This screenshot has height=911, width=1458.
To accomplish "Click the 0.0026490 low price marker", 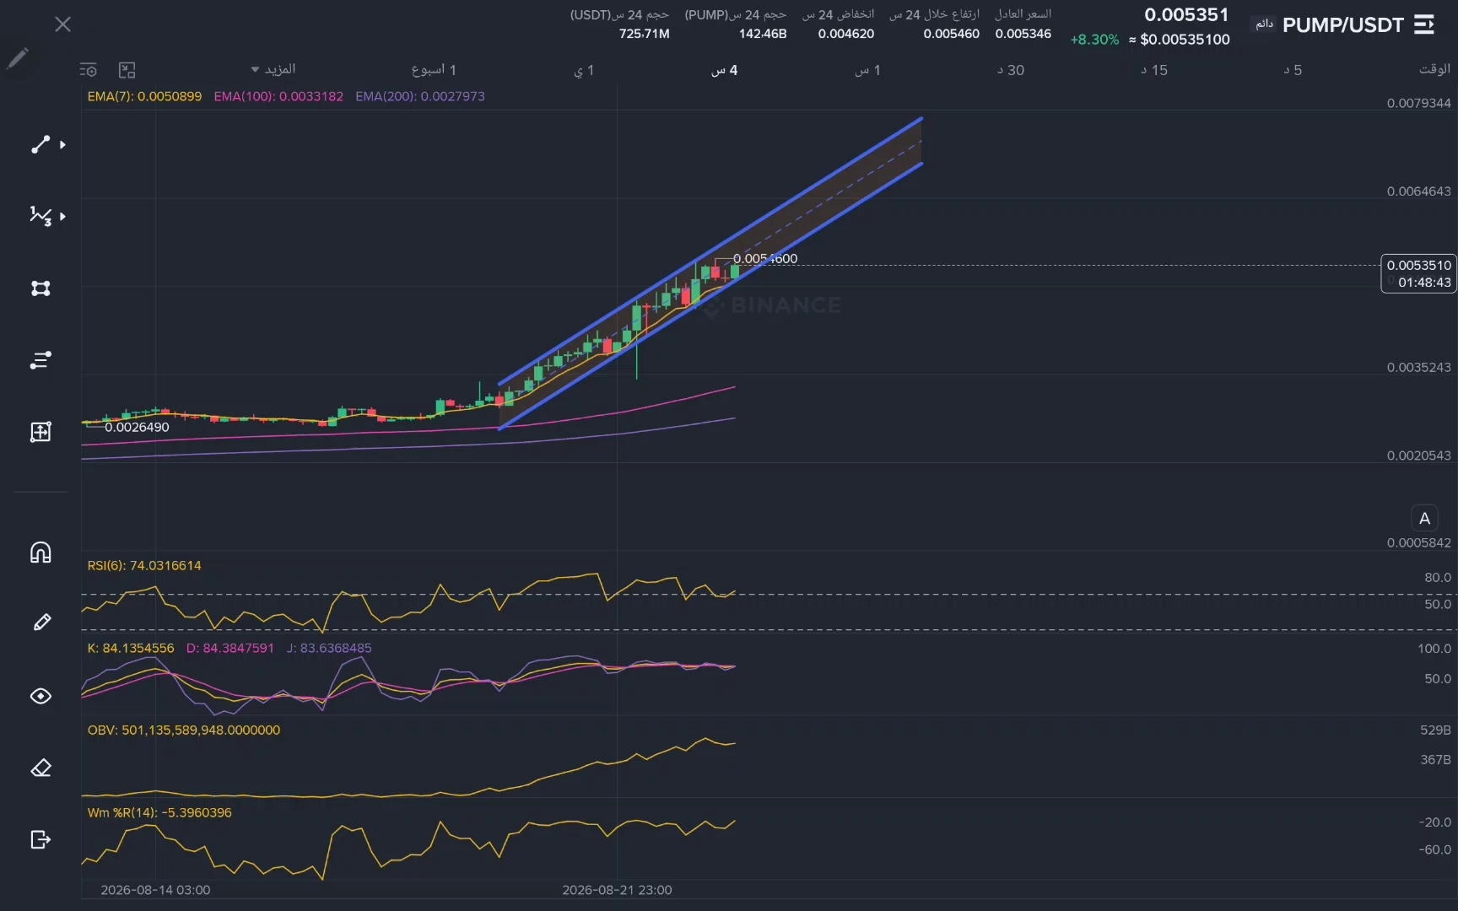I will 137,427.
